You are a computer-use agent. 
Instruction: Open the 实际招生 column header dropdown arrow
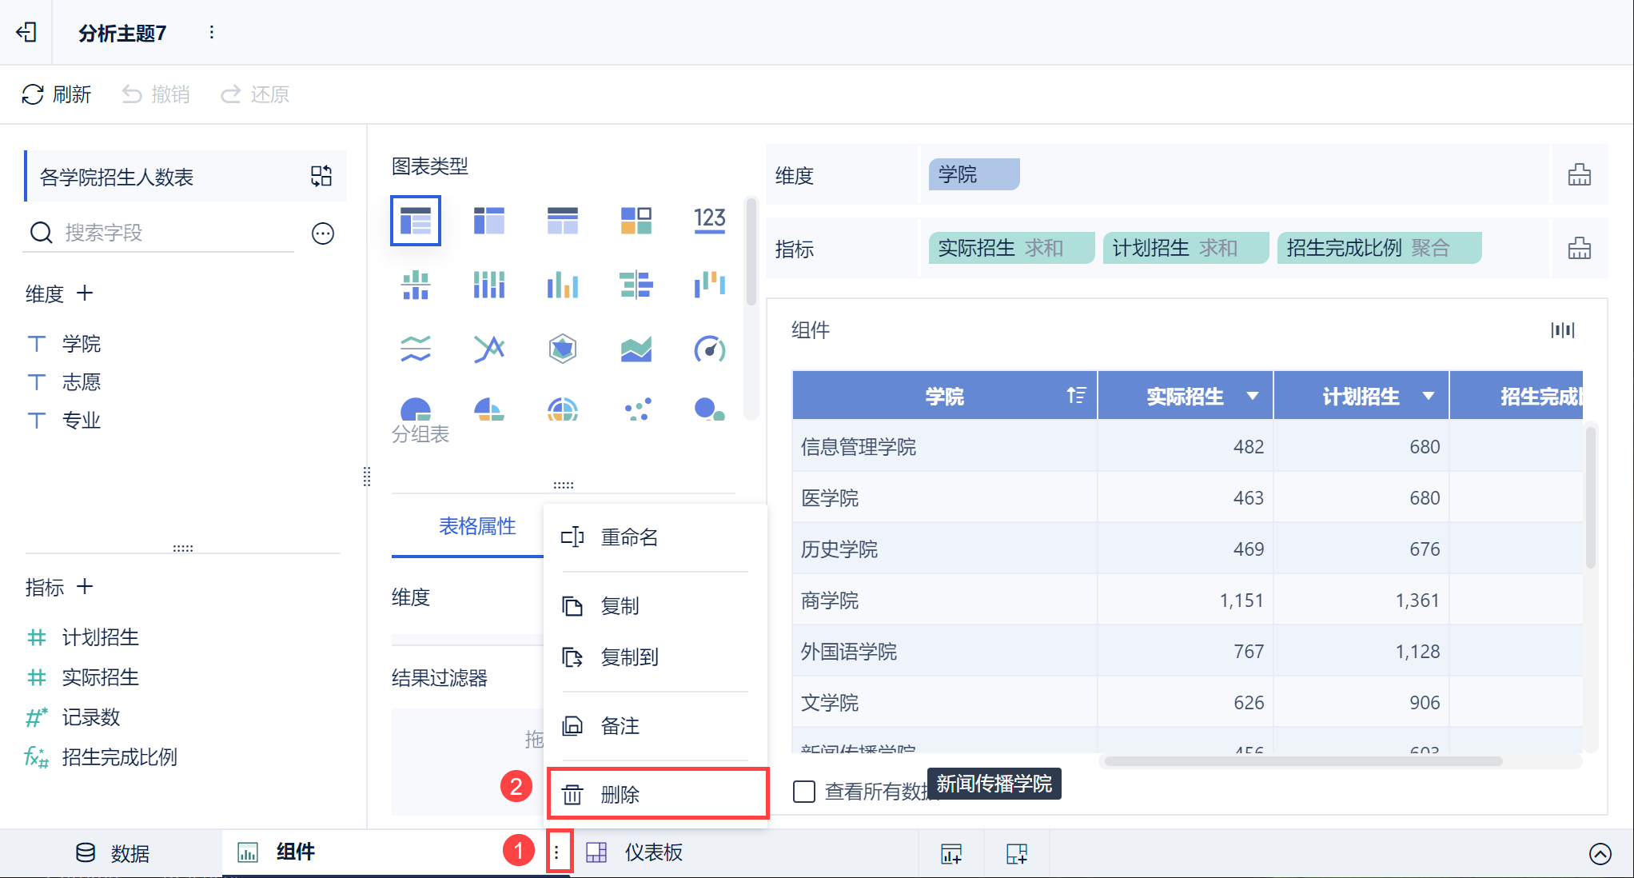click(1253, 396)
